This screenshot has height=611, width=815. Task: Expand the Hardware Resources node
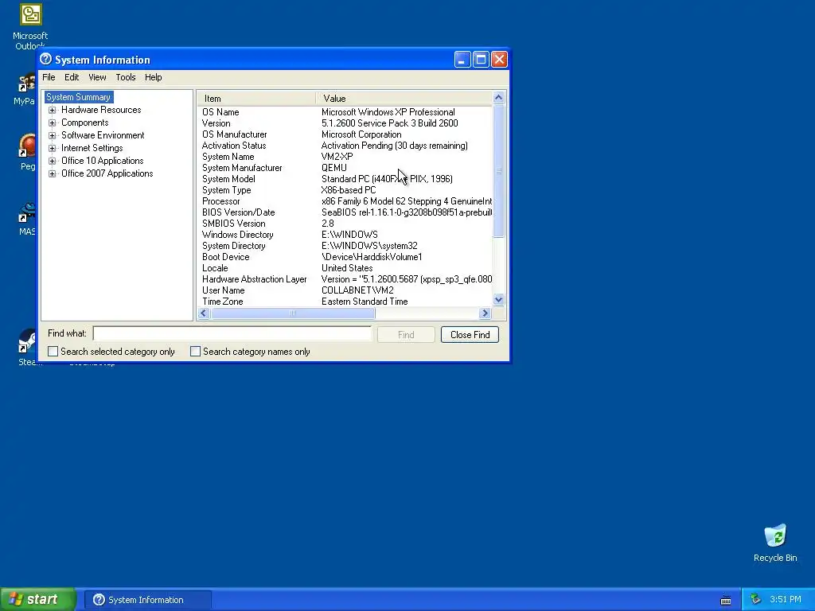[52, 110]
